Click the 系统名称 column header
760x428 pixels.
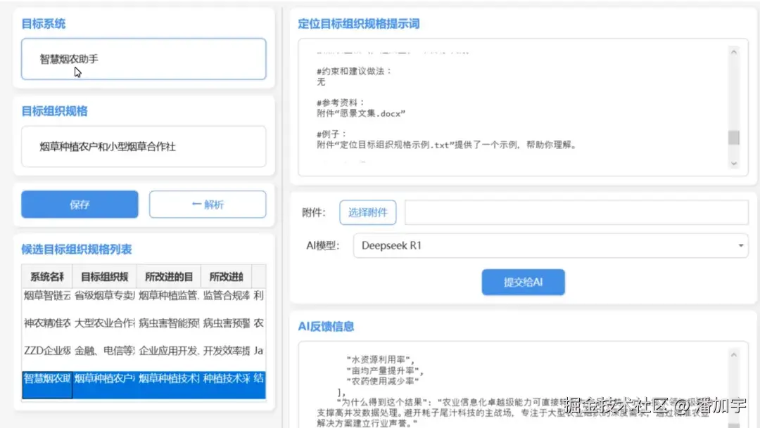[46, 275]
